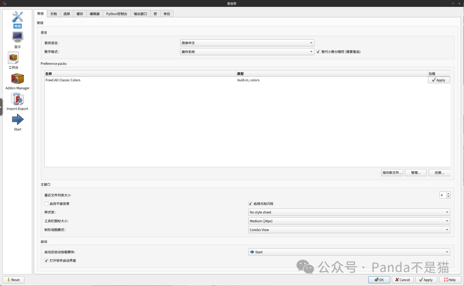Click the recent file list size field showing 4

443,195
